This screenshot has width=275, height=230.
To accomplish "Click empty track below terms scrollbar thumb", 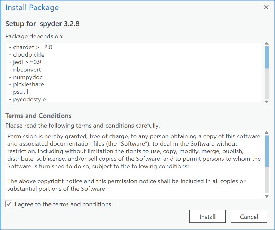I will (x=267, y=181).
